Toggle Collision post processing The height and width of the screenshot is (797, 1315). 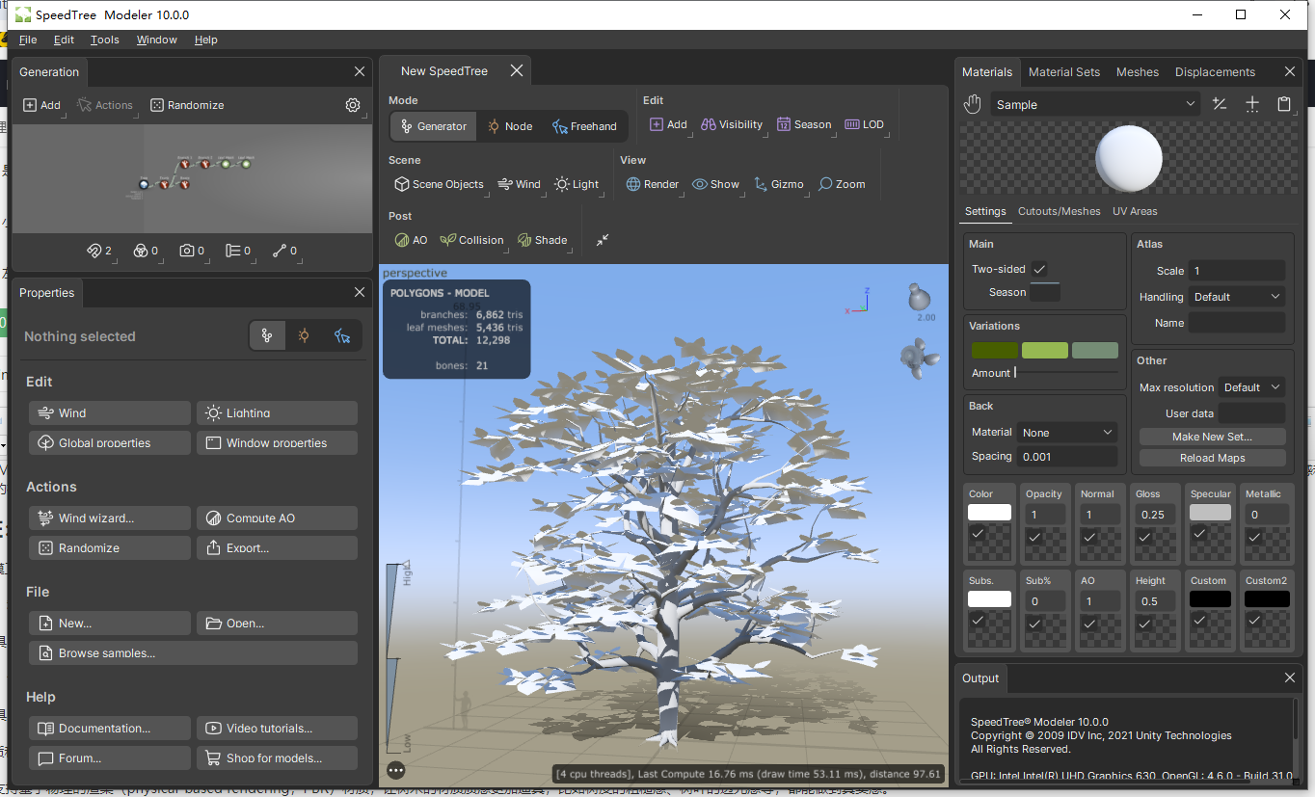pos(471,239)
